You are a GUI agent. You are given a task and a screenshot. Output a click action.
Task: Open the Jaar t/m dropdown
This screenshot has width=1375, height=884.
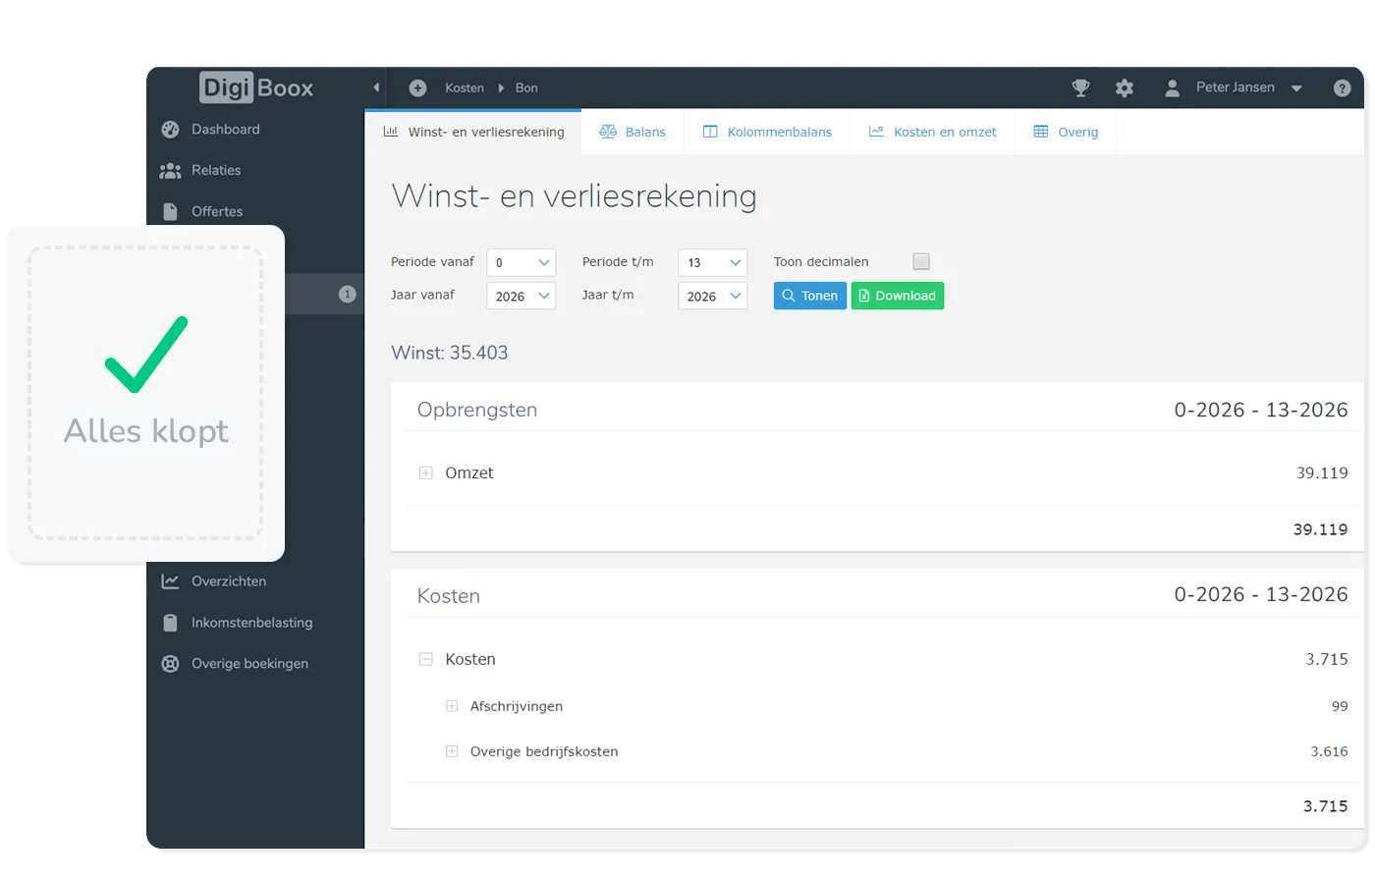(x=712, y=296)
